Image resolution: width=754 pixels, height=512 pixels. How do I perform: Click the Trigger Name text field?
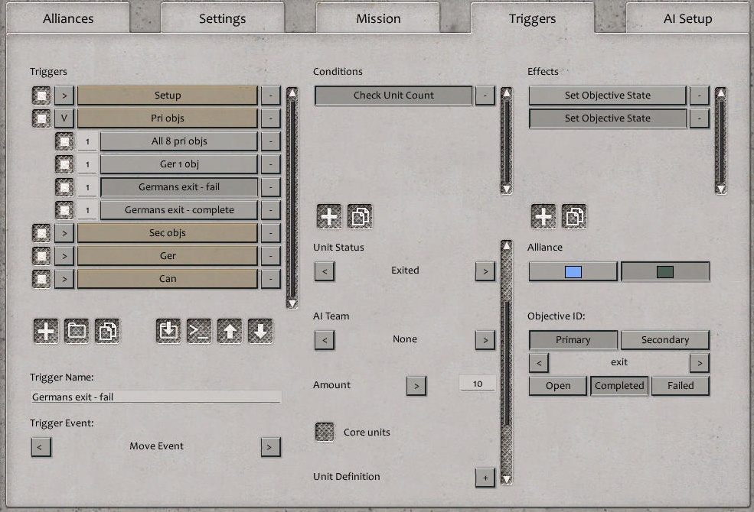156,397
